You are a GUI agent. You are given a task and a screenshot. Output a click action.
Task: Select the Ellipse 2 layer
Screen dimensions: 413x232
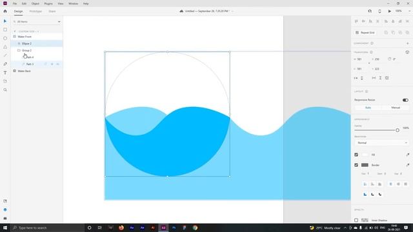[x=37, y=43]
